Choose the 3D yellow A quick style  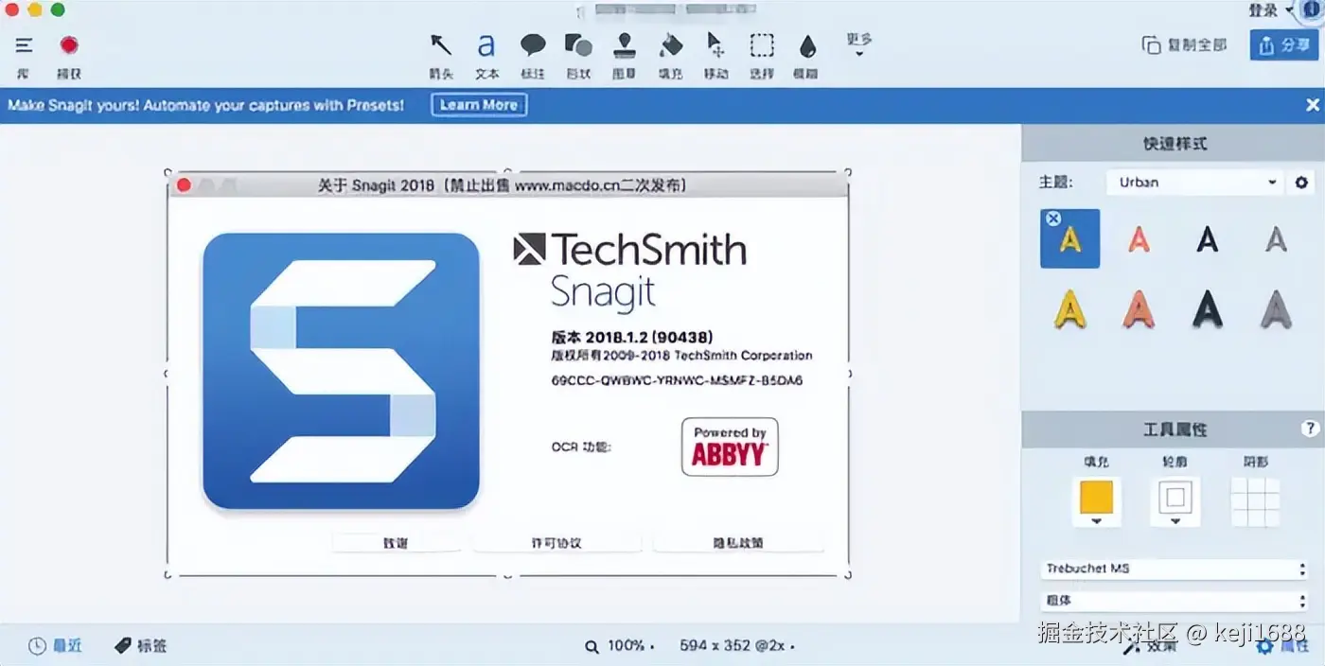[1070, 308]
